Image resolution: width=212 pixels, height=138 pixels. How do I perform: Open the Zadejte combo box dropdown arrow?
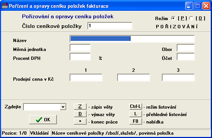(x=63, y=107)
